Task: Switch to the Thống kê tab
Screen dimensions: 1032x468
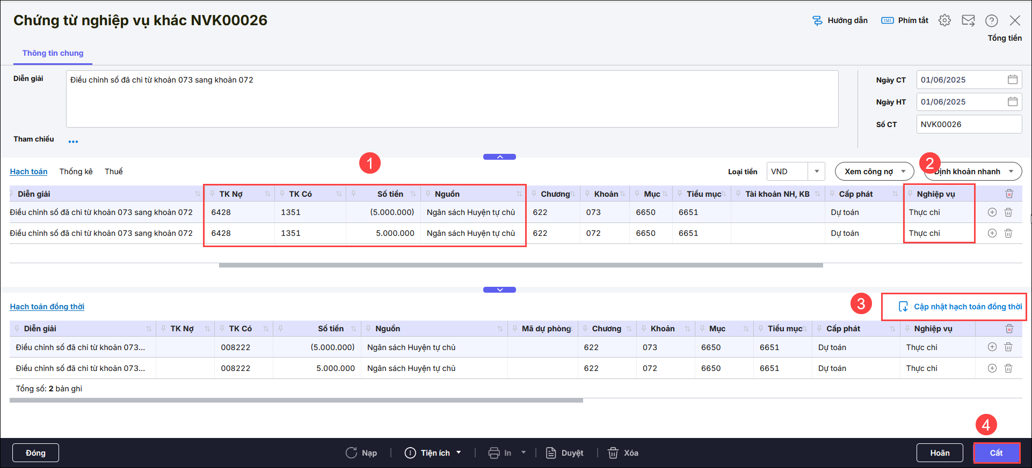Action: 76,172
